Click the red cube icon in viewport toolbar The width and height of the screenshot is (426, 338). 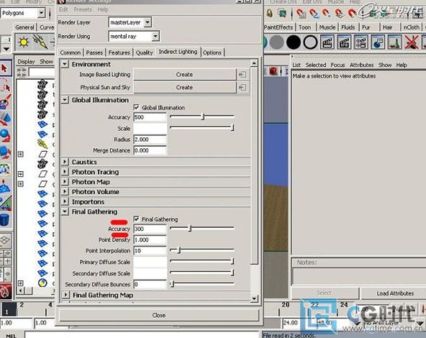[273, 71]
